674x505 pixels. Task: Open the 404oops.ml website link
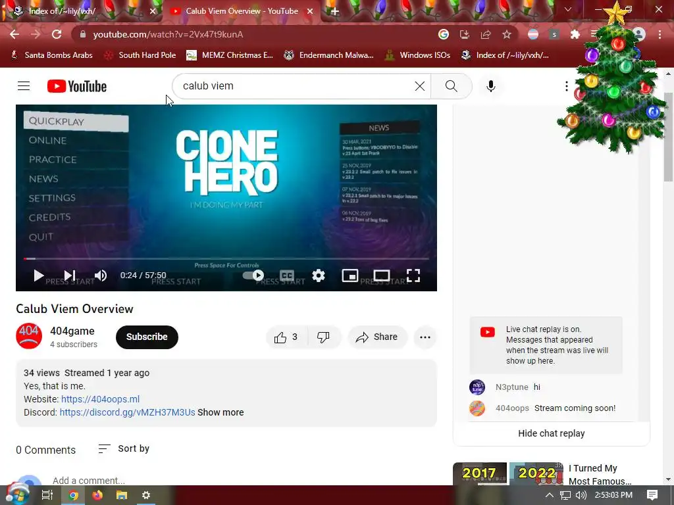coord(100,399)
